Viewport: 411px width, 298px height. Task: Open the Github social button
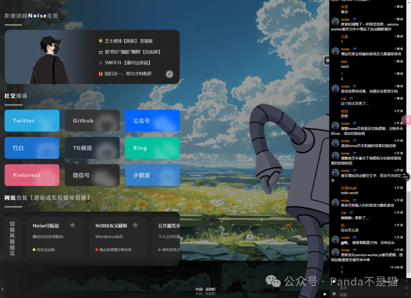click(x=92, y=120)
